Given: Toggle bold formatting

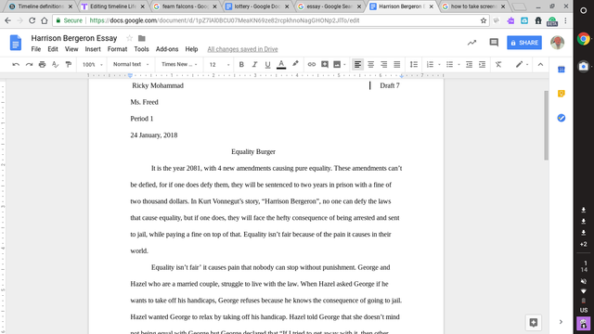Looking at the screenshot, I should click(241, 65).
